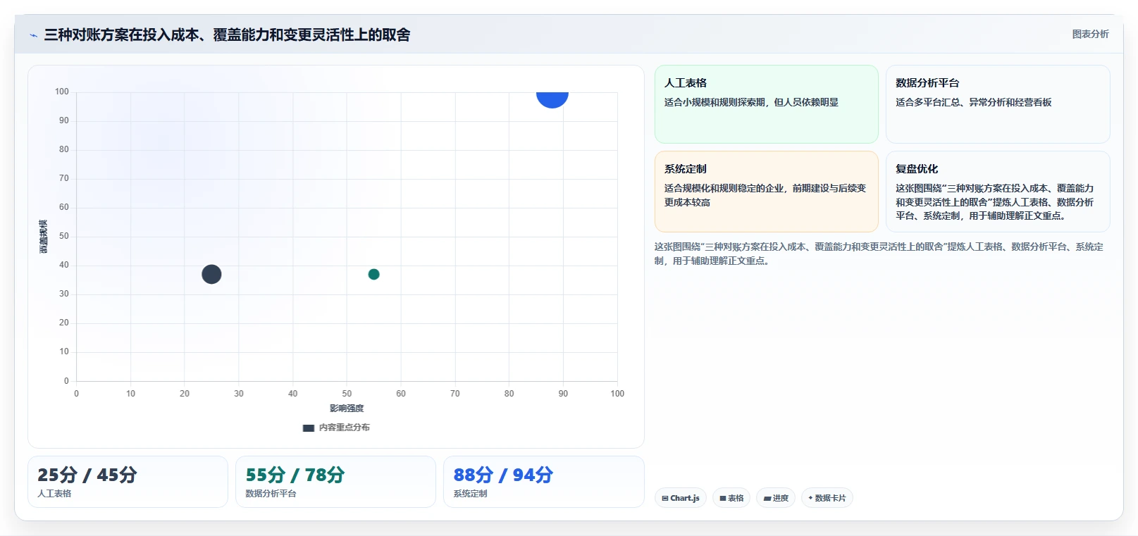Click the x-axis tick label 50
The image size is (1138, 536).
347,394
